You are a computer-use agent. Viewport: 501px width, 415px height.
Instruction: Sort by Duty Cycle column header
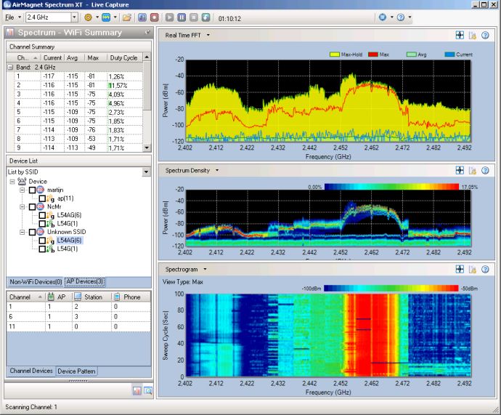tap(124, 58)
